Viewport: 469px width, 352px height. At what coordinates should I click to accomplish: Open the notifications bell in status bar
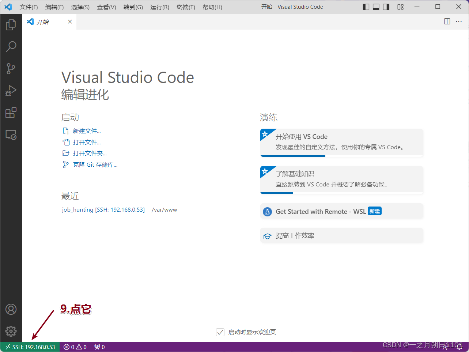coord(459,347)
